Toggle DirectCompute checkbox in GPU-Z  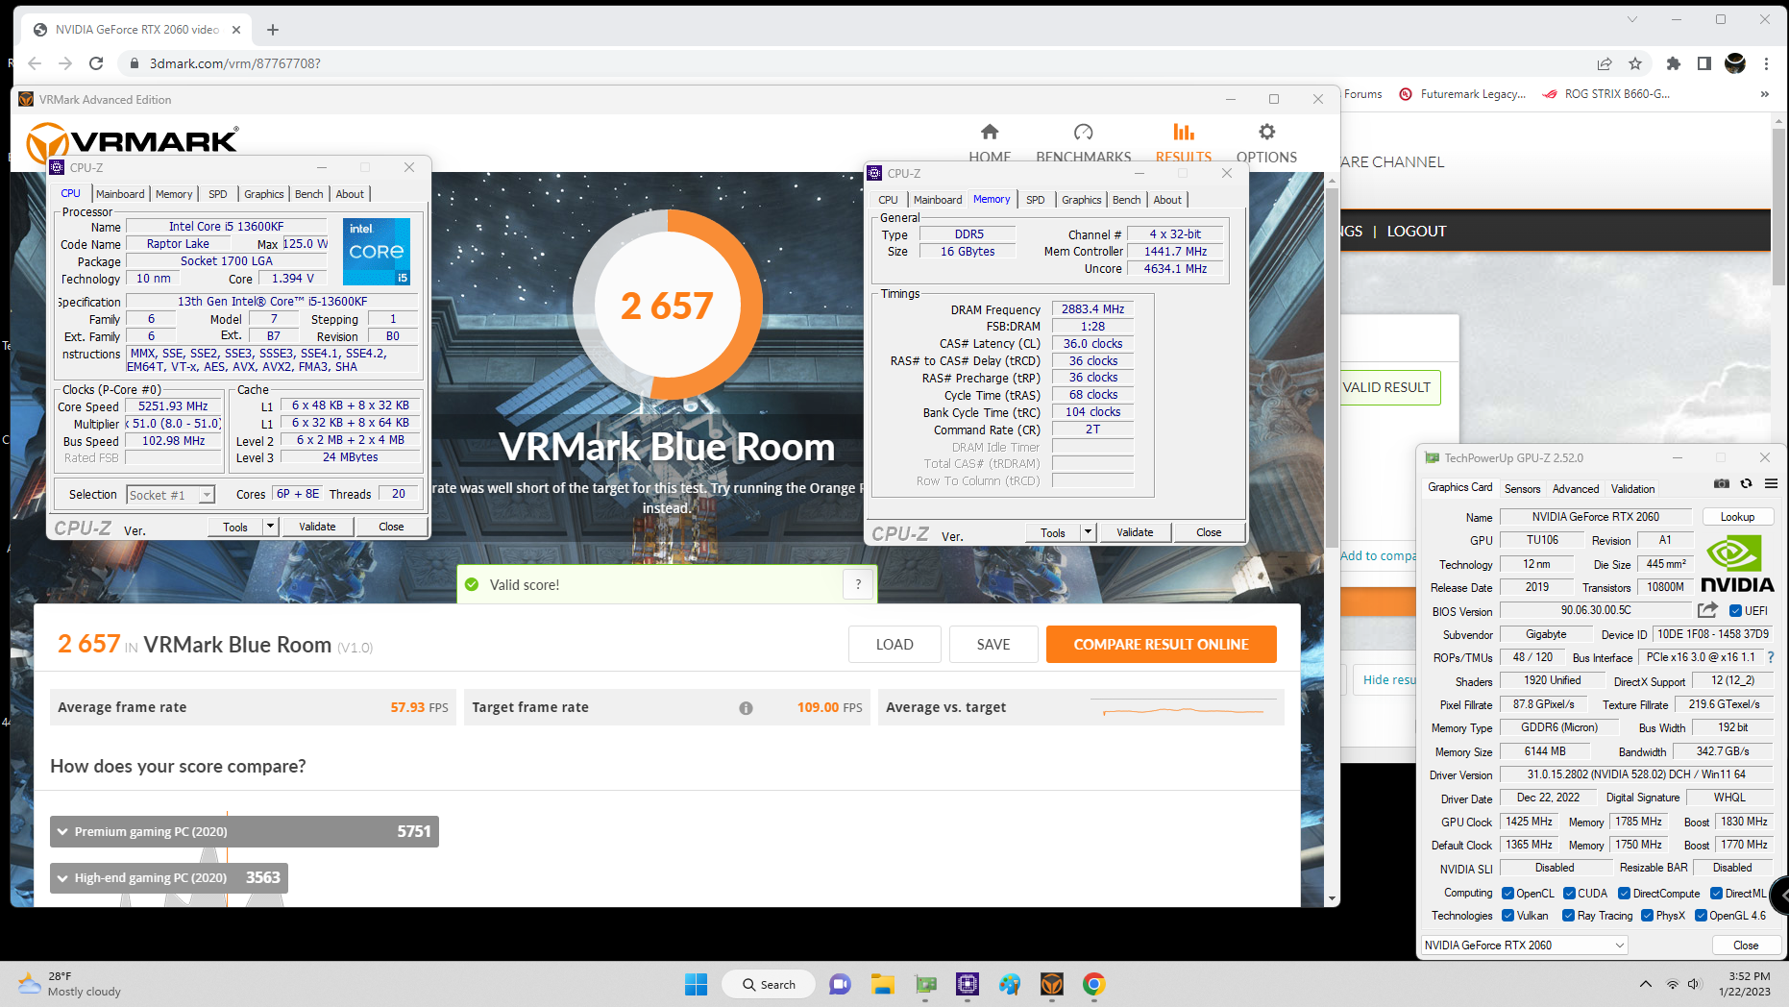(1624, 894)
